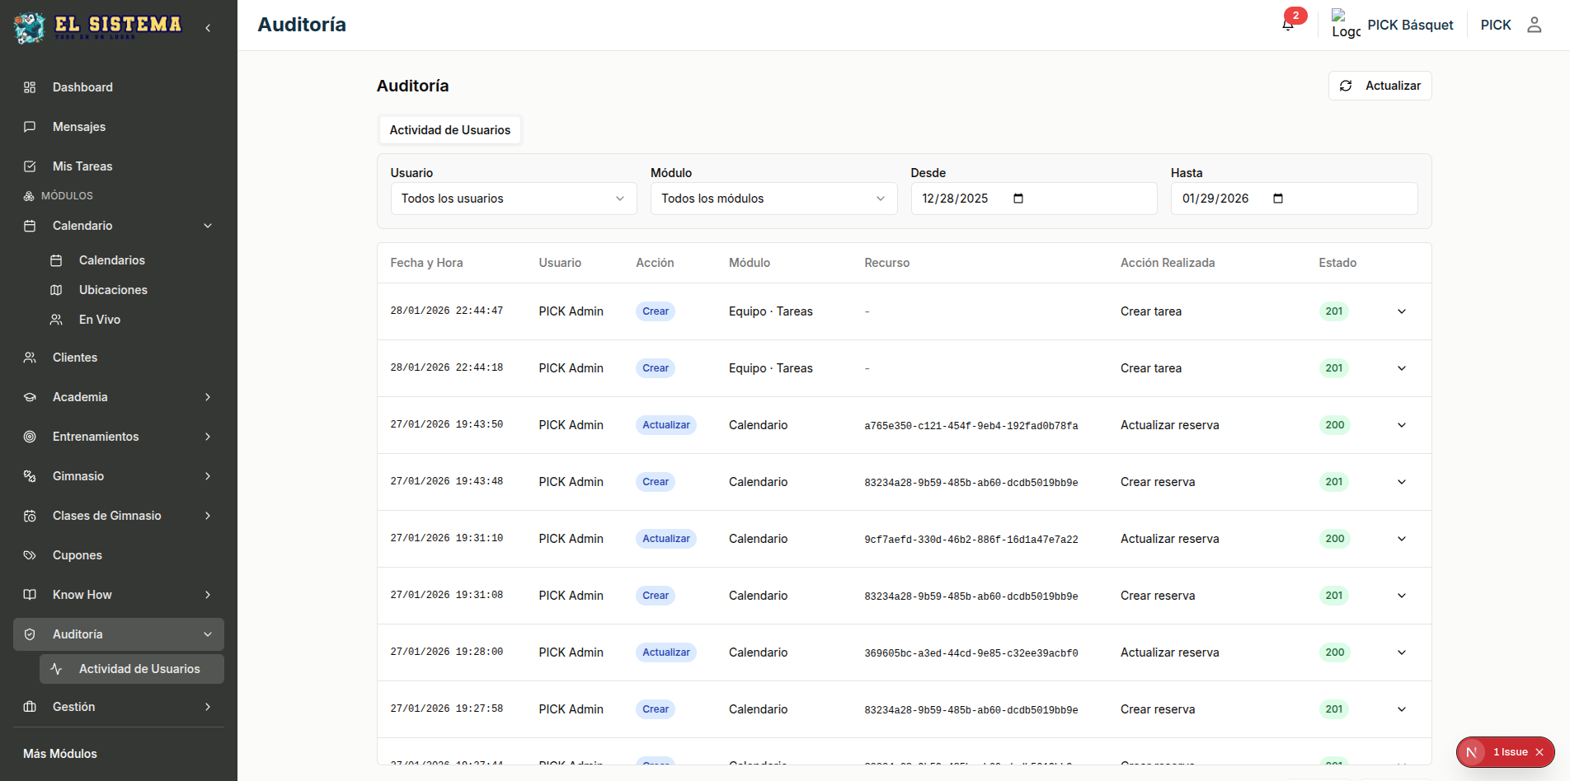Go to Dashboard in the sidebar
The width and height of the screenshot is (1570, 781).
point(82,87)
